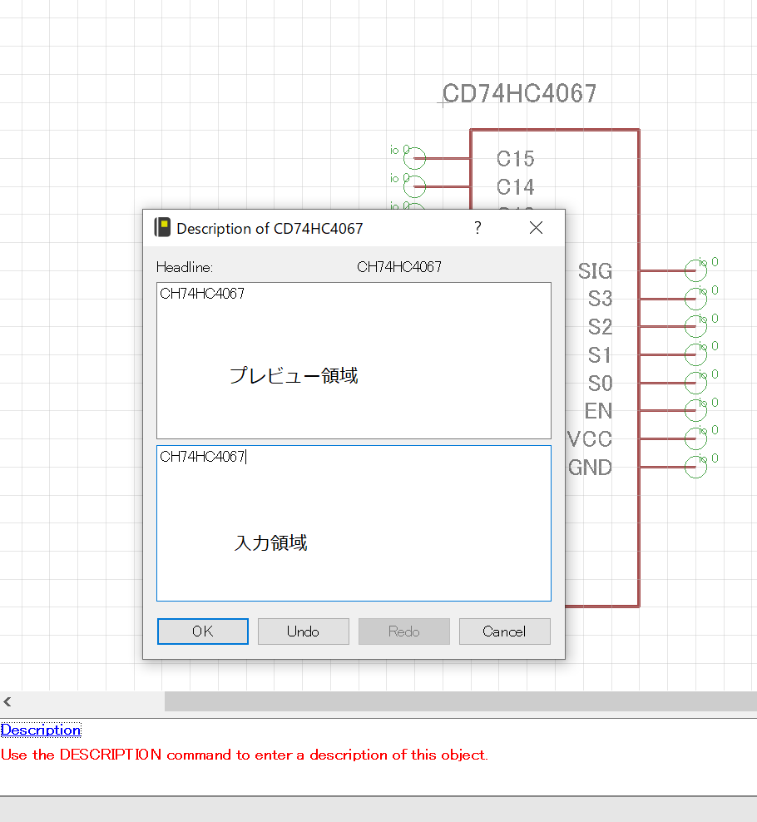Select the green pin circle on GND

tap(695, 467)
